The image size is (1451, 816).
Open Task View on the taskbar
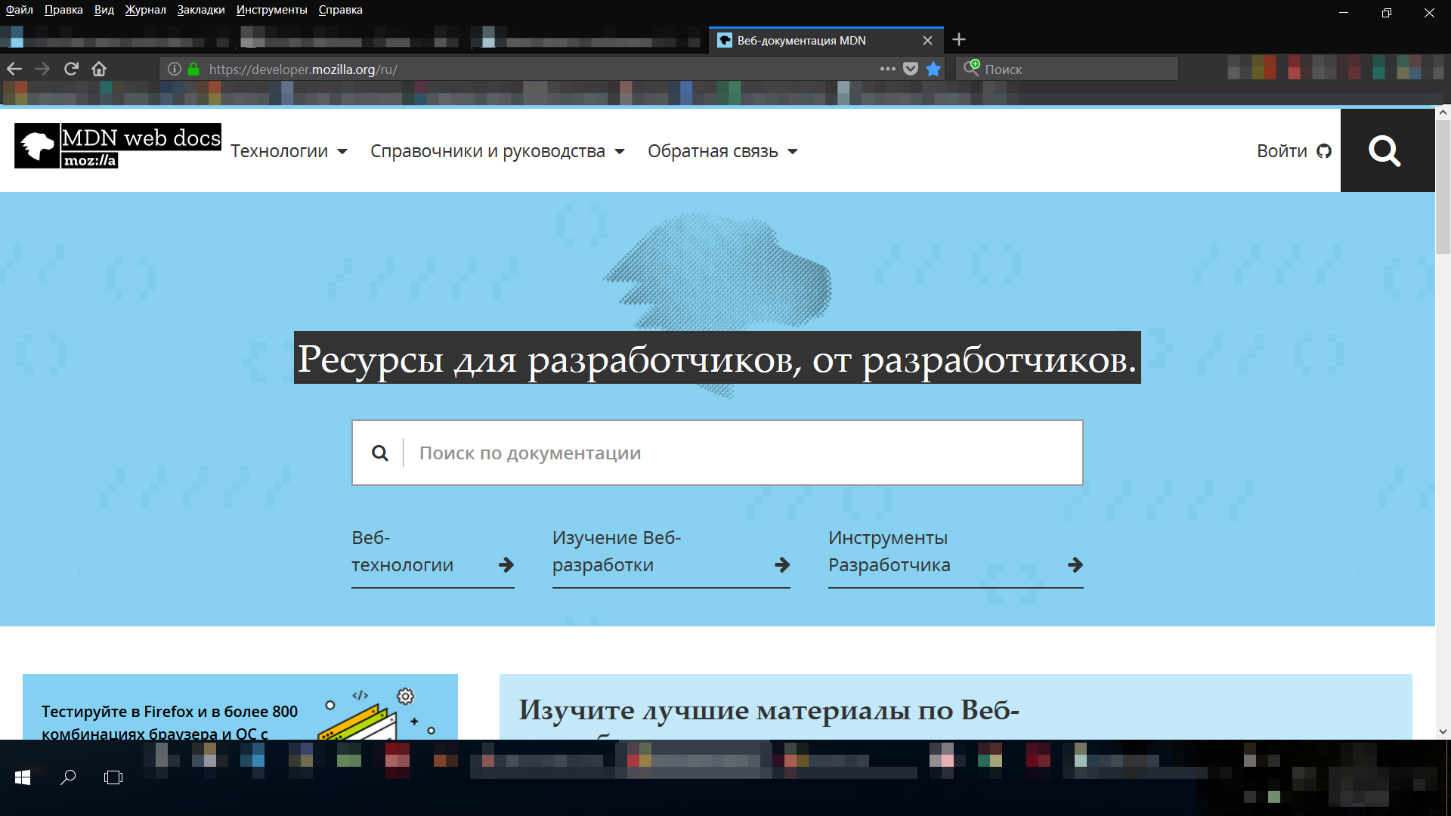[113, 777]
